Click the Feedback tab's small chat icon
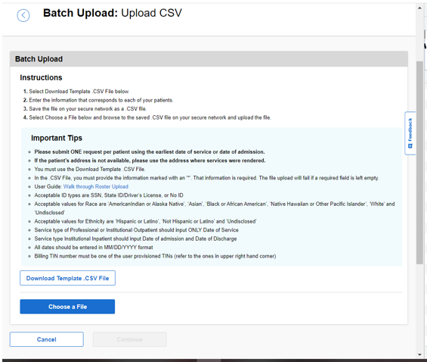Image resolution: width=427 pixels, height=362 pixels. [410, 146]
